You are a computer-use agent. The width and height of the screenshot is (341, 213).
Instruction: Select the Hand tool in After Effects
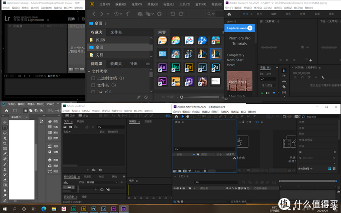pyautogui.click(x=187, y=116)
